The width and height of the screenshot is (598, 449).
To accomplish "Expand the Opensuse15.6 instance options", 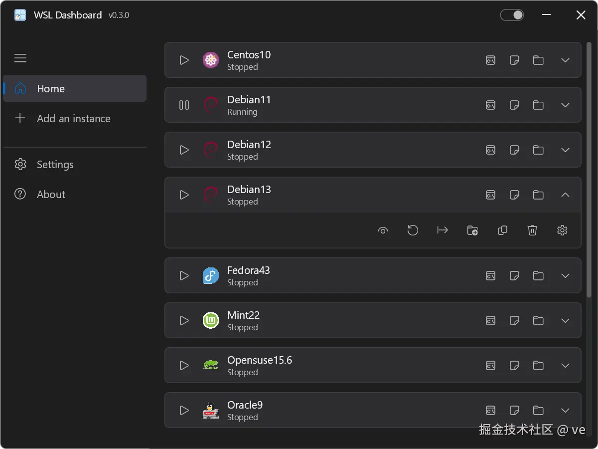I will (565, 365).
